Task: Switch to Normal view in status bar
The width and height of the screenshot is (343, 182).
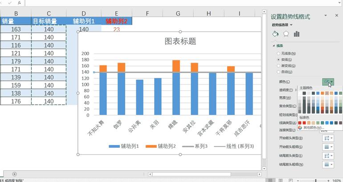Action: click(x=270, y=181)
